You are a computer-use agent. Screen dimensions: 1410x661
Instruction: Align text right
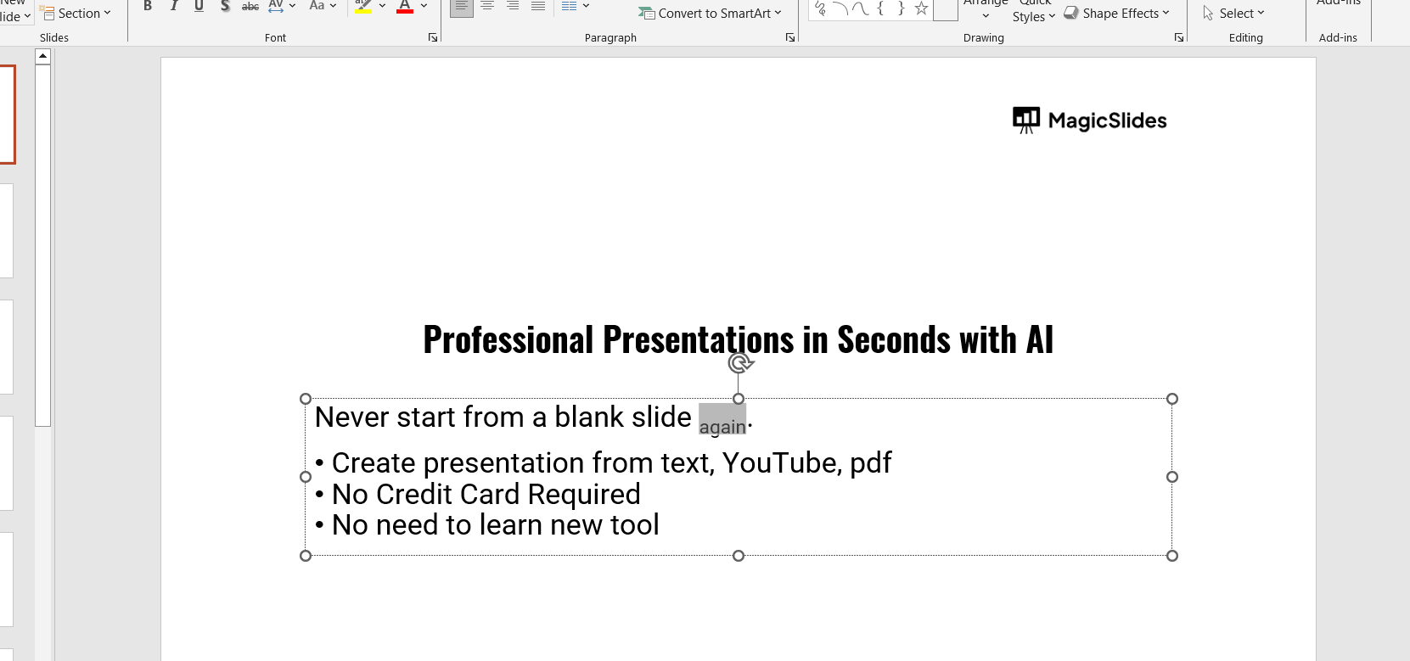pyautogui.click(x=513, y=6)
